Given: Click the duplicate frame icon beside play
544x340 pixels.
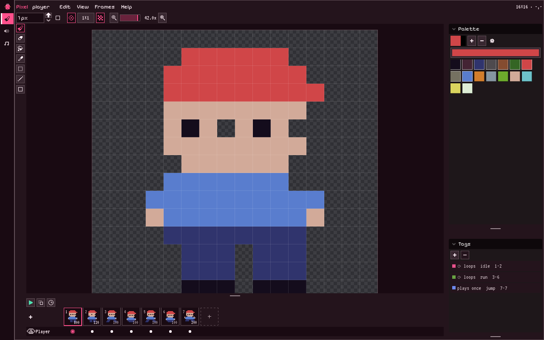Looking at the screenshot, I should 41,303.
